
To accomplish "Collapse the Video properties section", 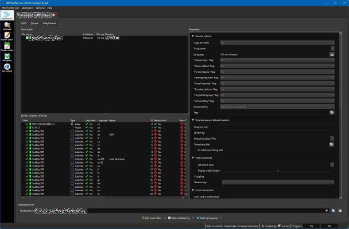I will pos(193,158).
